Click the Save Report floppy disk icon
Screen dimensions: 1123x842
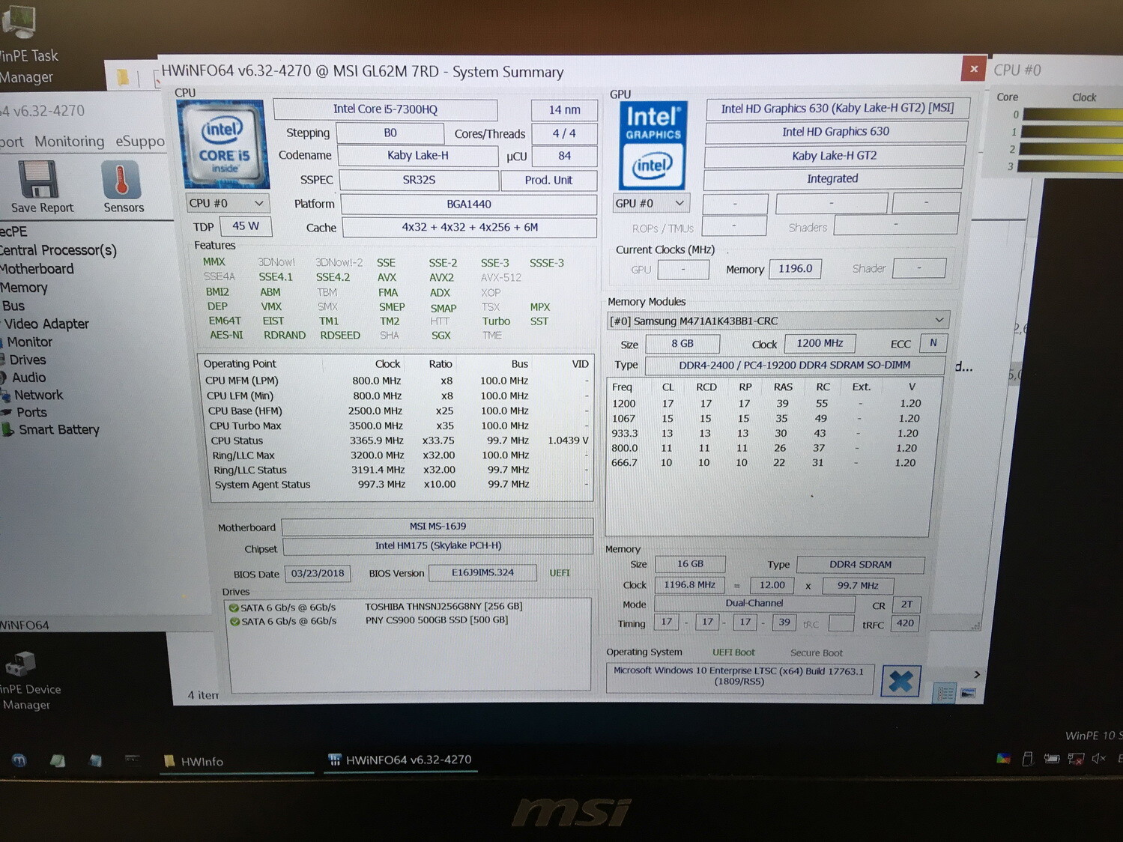[39, 181]
